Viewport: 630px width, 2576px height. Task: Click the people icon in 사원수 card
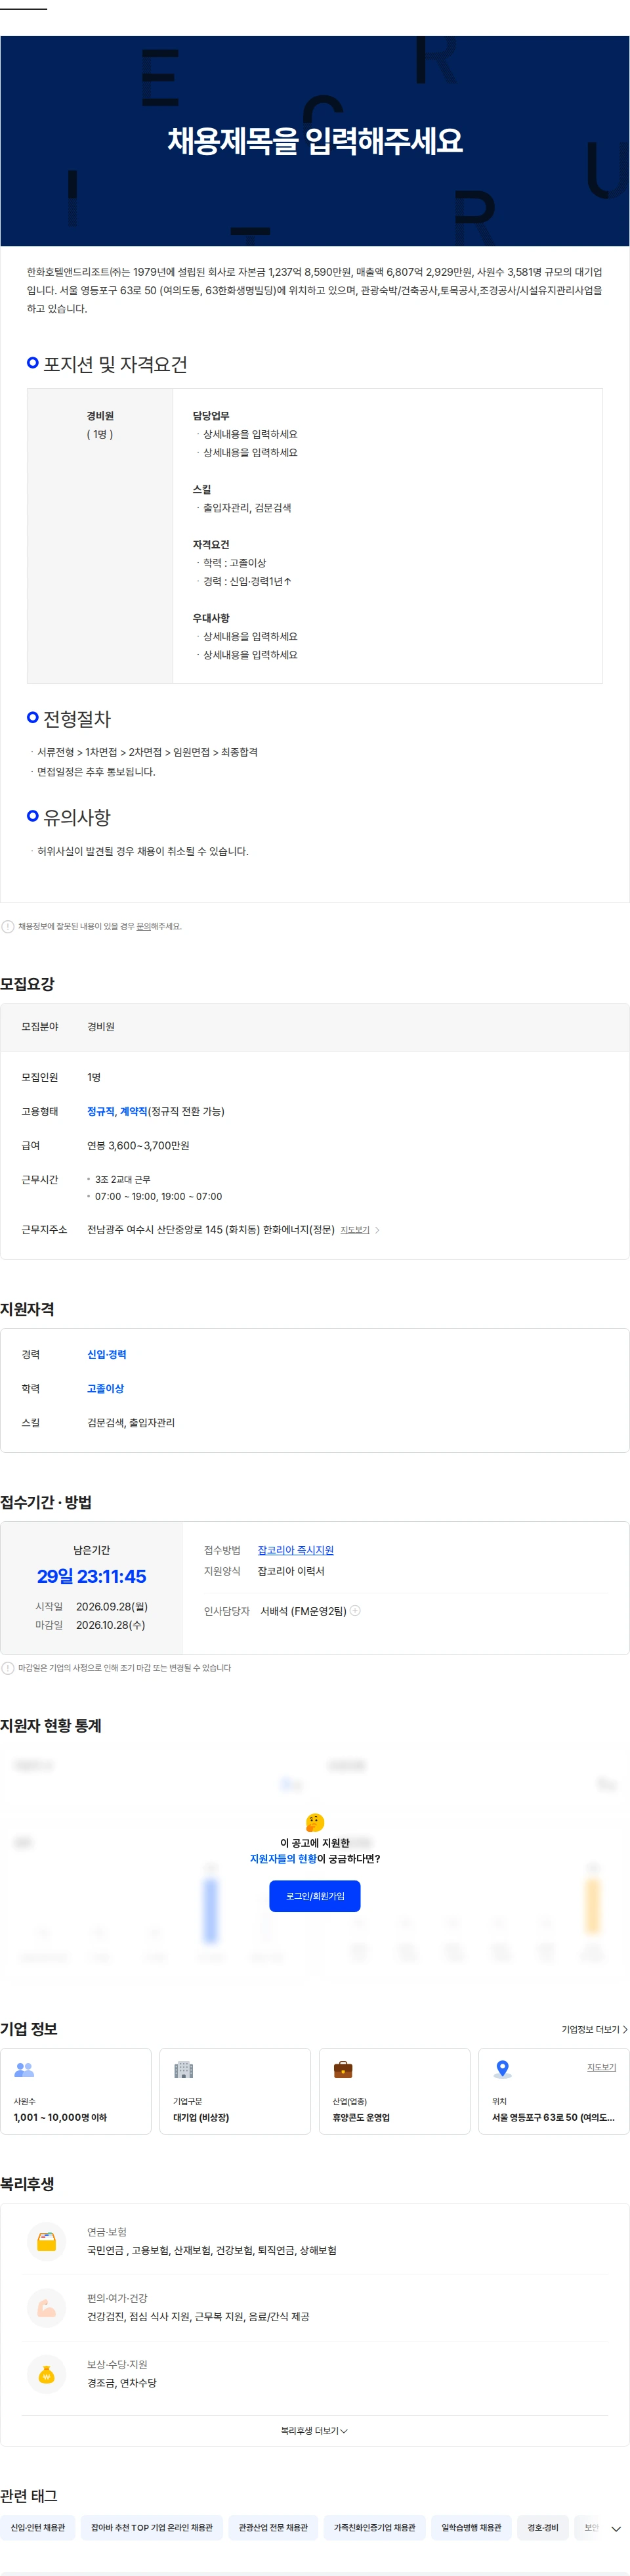[x=24, y=2070]
